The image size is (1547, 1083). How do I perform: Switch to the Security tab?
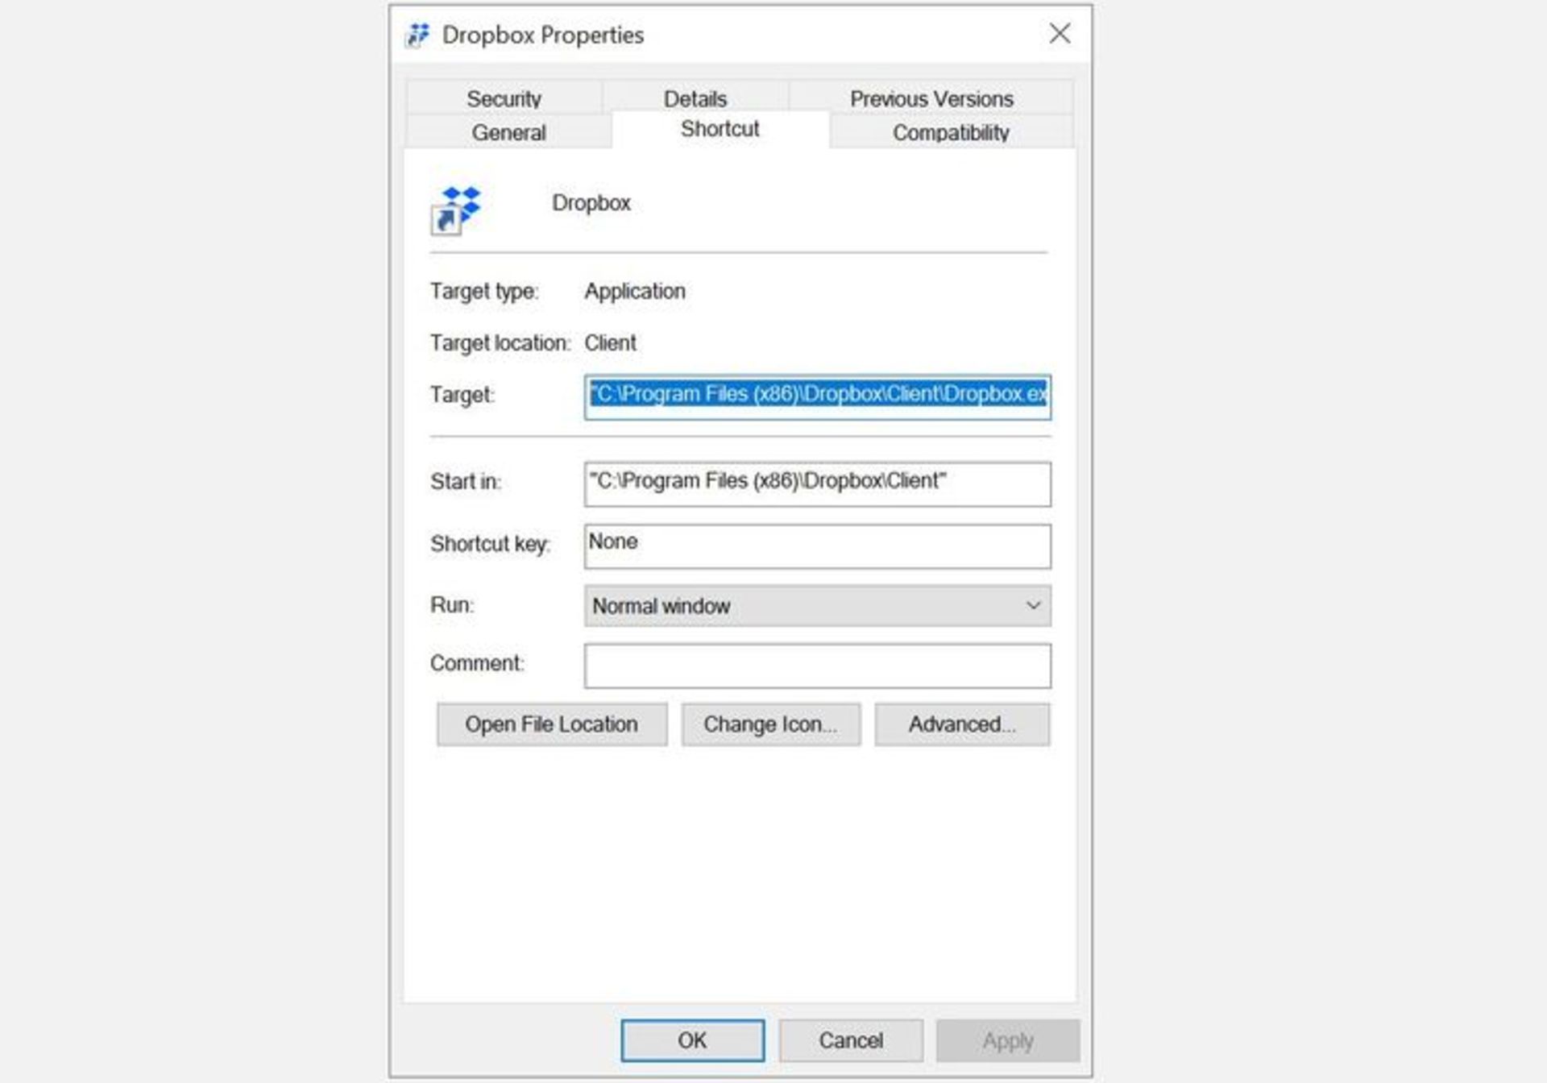pyautogui.click(x=504, y=98)
